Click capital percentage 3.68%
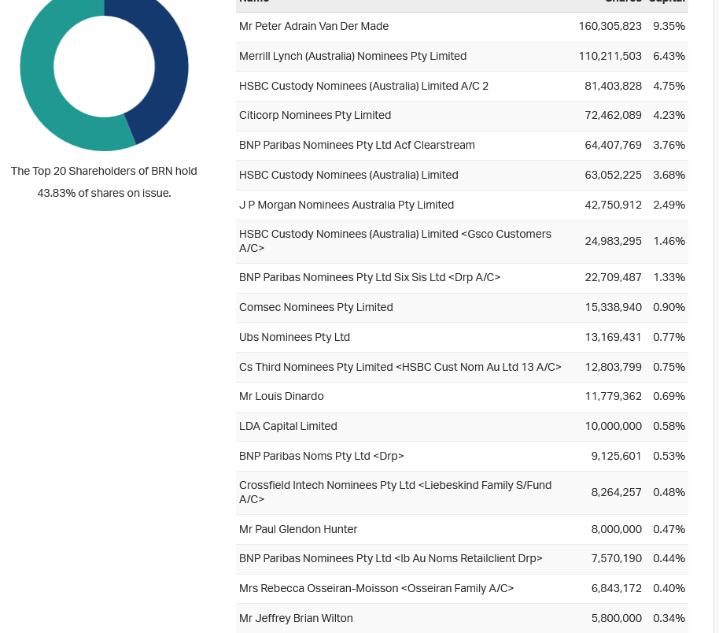The height and width of the screenshot is (633, 719). pos(669,175)
